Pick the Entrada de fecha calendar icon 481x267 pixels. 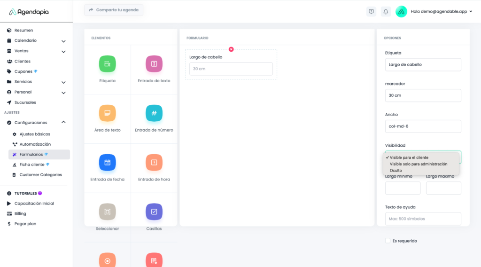(x=107, y=163)
